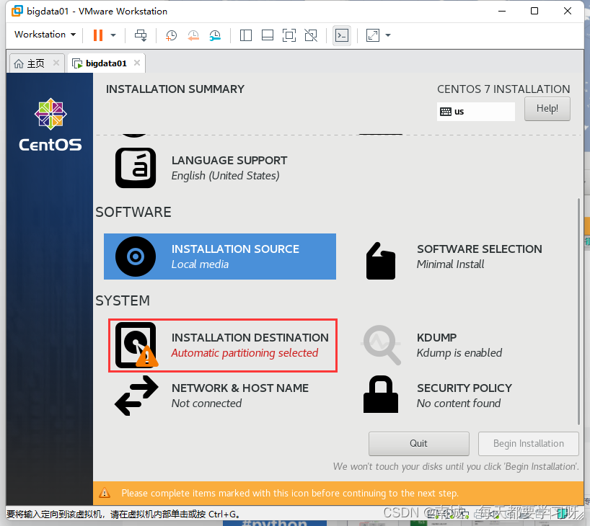Viewport: 590px width, 526px height.
Task: Open Kdump magnifier icon
Action: 381,344
